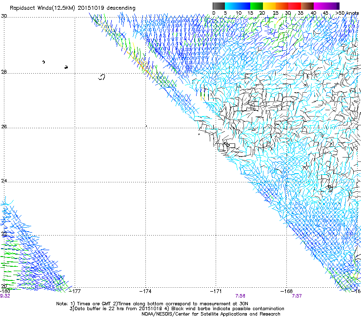Click the gray 0-5 knots color swatch

coord(219,6)
